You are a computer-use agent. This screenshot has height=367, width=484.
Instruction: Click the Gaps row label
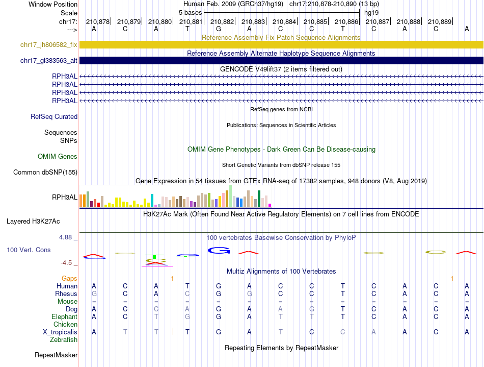(69, 278)
